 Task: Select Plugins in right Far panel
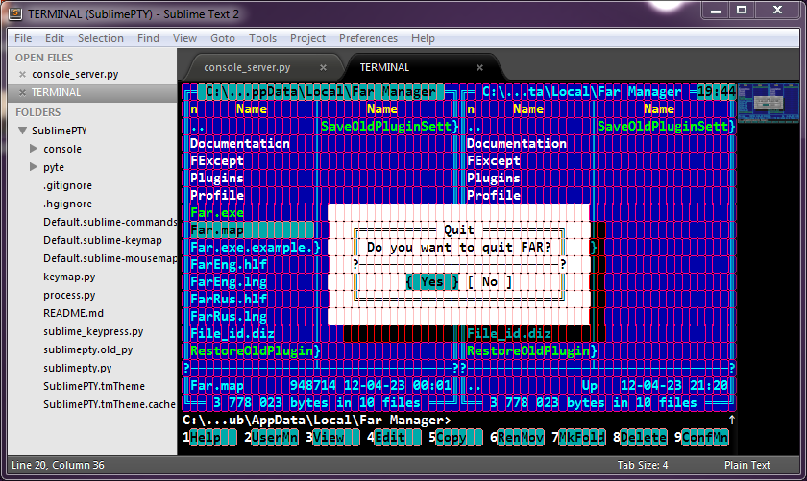click(x=494, y=178)
